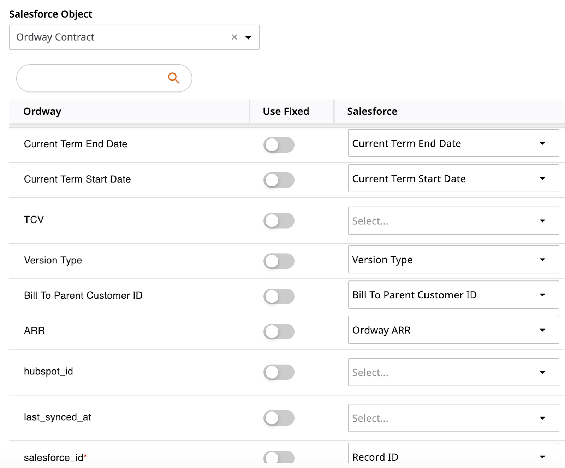Click the Ordway column header

(42, 112)
